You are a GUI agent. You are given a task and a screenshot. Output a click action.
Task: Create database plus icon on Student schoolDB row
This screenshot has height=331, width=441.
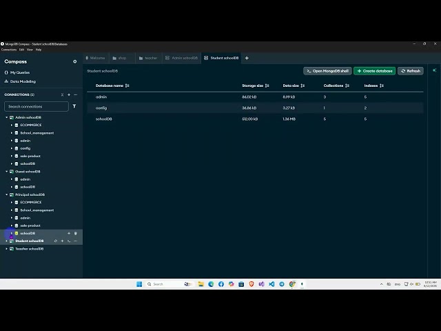tap(62, 241)
